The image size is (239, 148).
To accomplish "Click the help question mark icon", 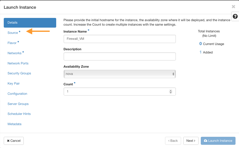I will coord(235,16).
